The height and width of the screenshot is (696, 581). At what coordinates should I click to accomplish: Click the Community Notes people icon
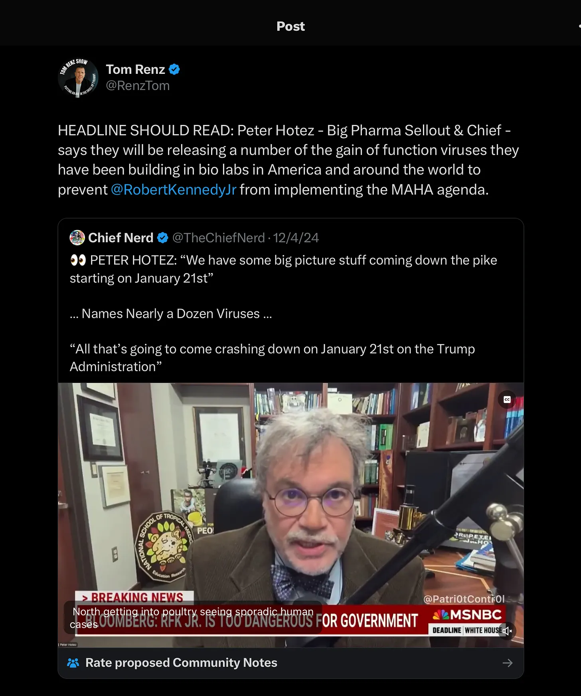[73, 663]
